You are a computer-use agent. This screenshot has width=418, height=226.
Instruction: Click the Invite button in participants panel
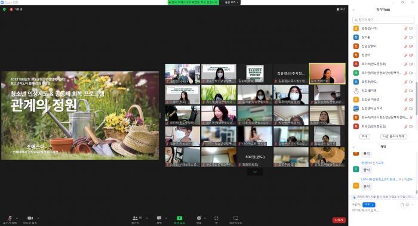click(364, 136)
